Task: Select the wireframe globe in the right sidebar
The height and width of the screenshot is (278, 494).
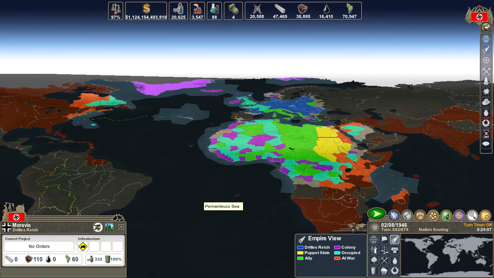Action: click(486, 39)
